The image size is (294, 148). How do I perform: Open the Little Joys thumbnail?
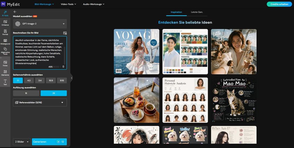pos(234,52)
